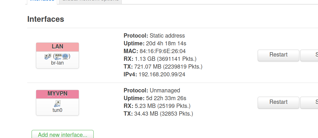Click the MYVPN colored zone header

[57, 94]
